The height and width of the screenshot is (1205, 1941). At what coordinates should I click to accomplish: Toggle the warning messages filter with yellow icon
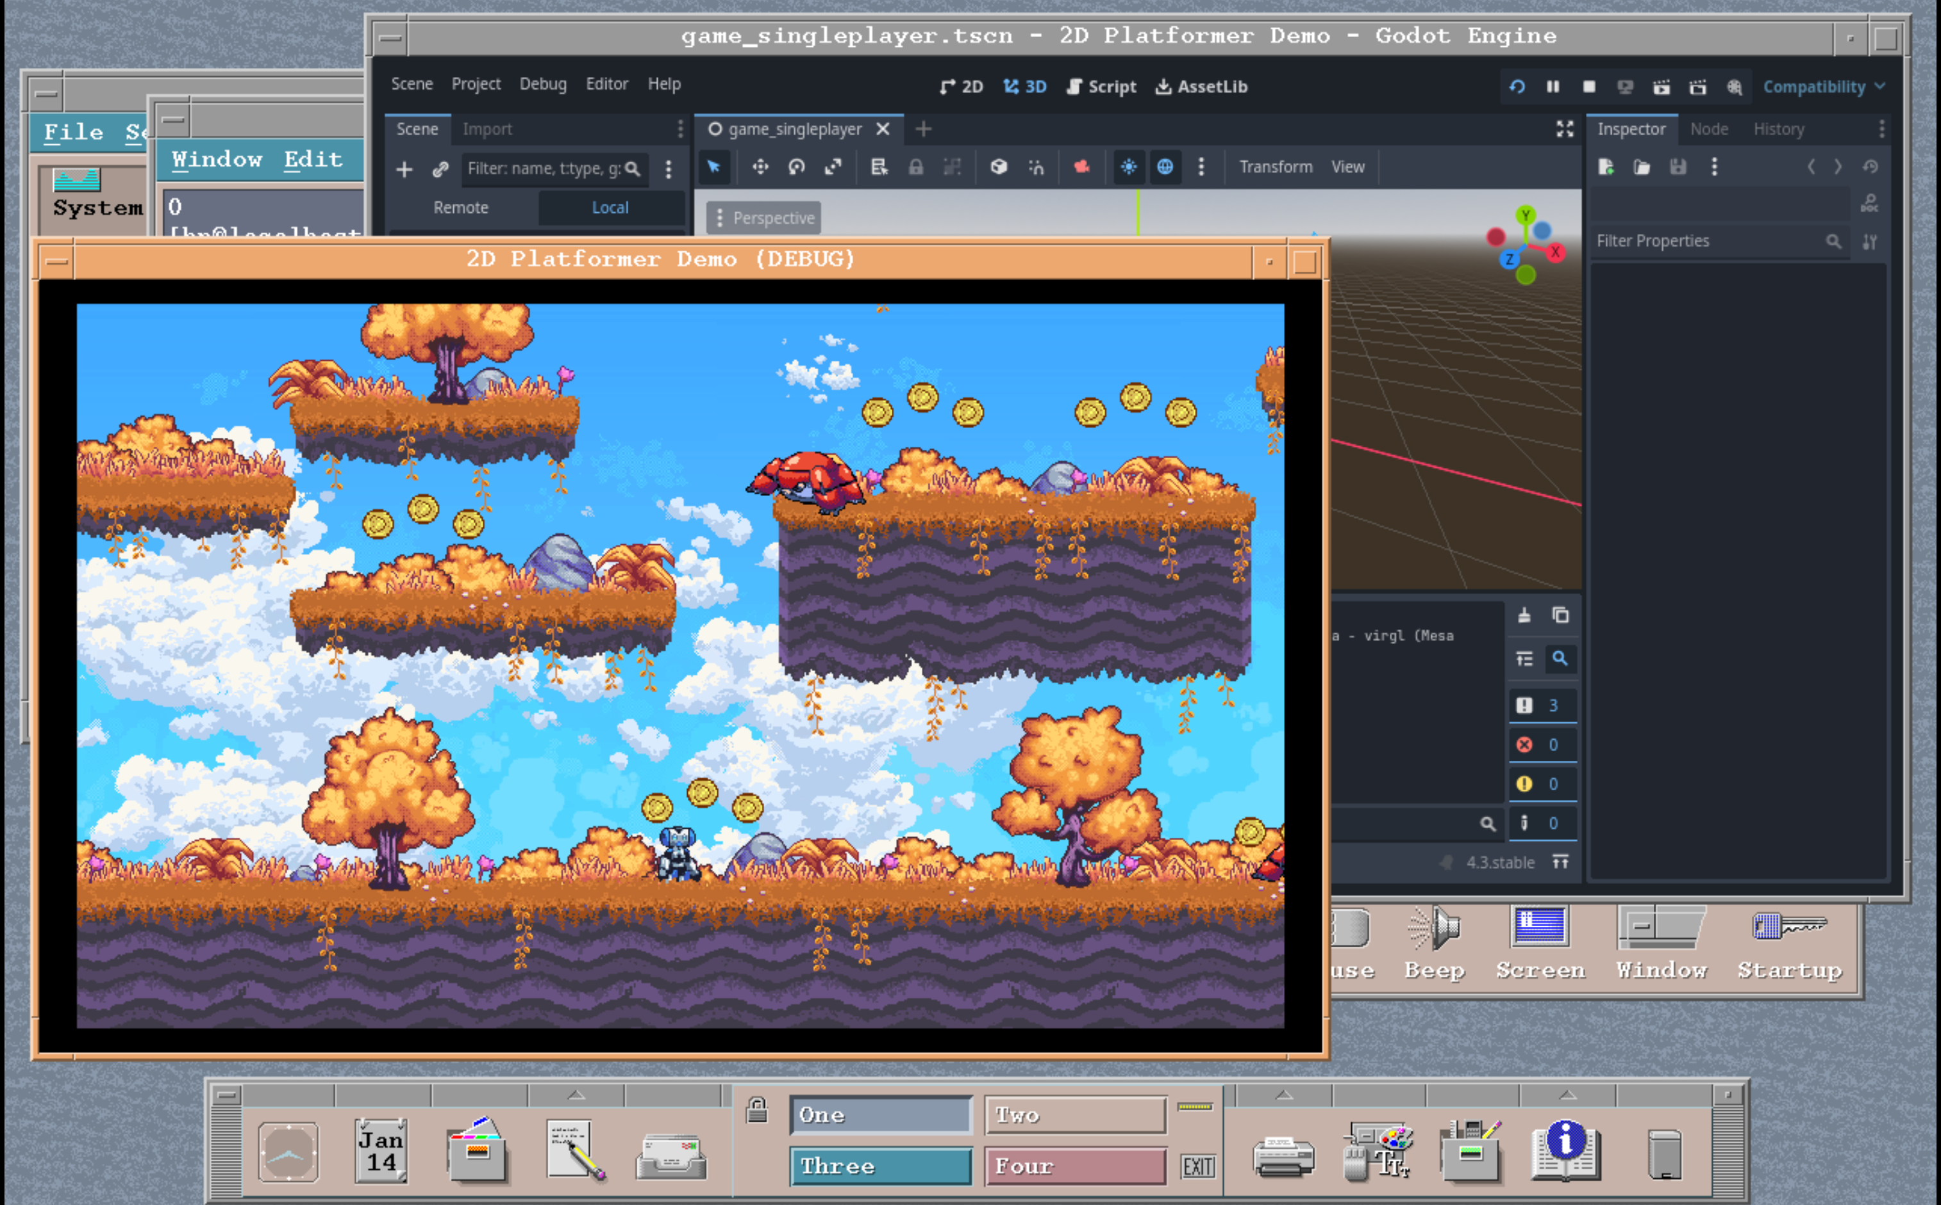1542,784
